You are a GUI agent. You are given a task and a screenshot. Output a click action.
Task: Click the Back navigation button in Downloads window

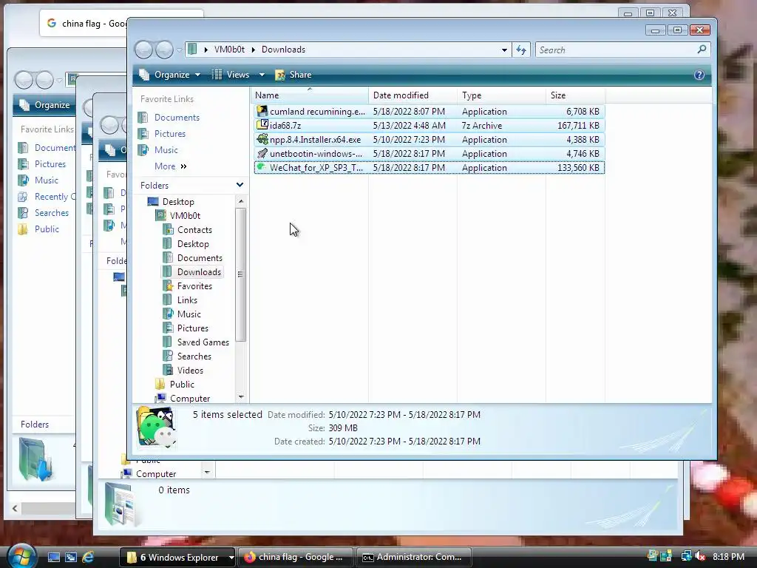pyautogui.click(x=143, y=50)
